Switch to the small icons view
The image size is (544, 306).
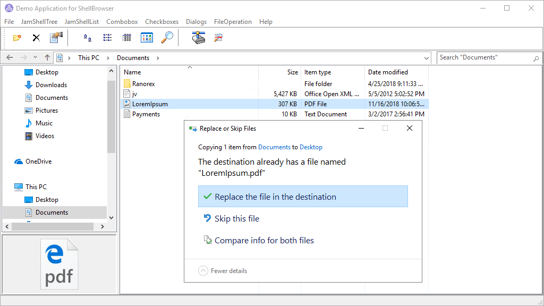88,38
